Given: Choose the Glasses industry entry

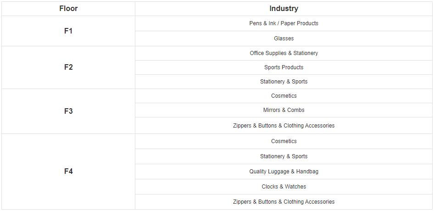Looking at the screenshot, I should 284,39.
